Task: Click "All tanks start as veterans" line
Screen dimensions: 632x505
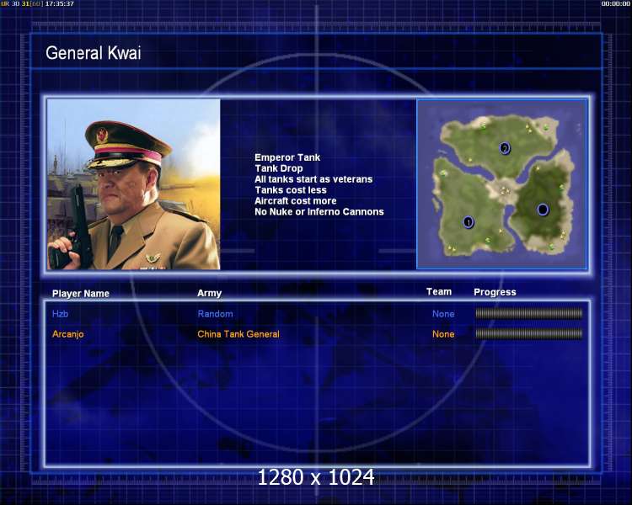Action: tap(313, 179)
